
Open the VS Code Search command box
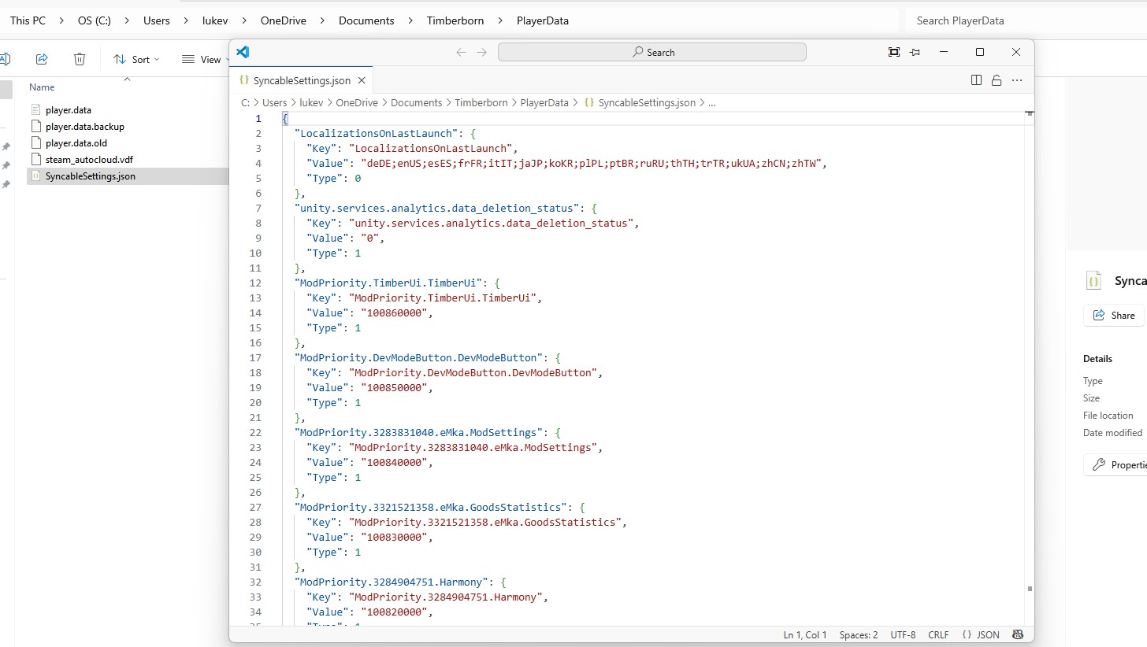[x=652, y=52]
